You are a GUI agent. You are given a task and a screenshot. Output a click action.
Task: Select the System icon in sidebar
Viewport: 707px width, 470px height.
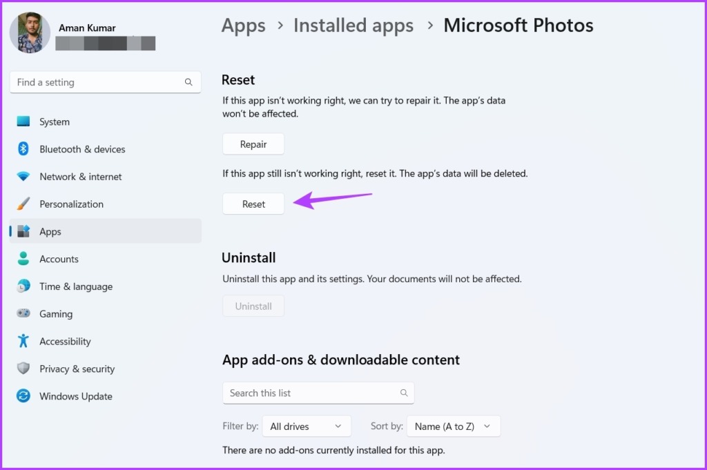(x=23, y=121)
